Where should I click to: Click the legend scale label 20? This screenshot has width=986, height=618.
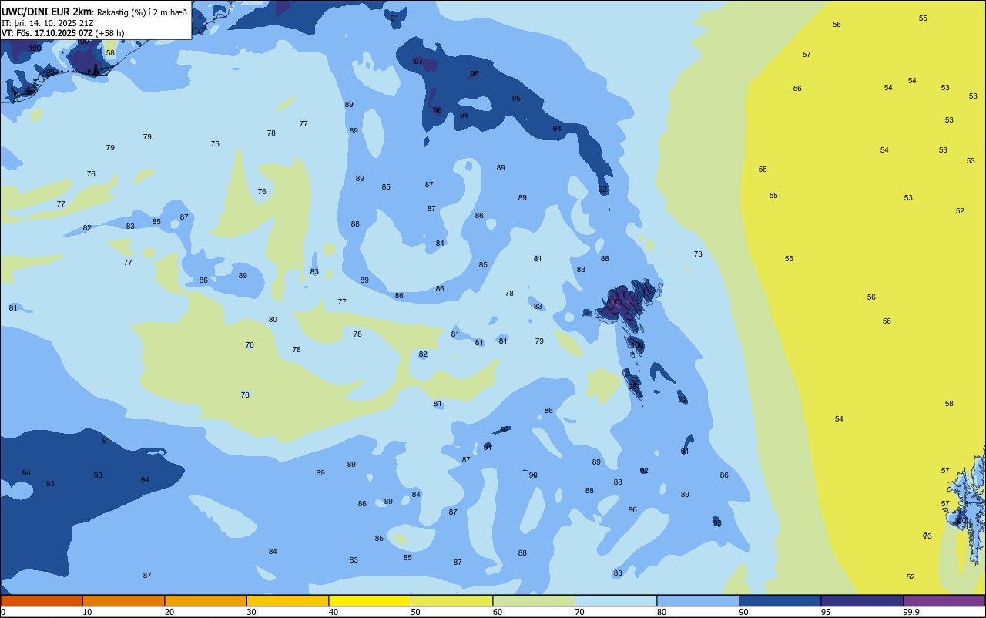click(169, 612)
